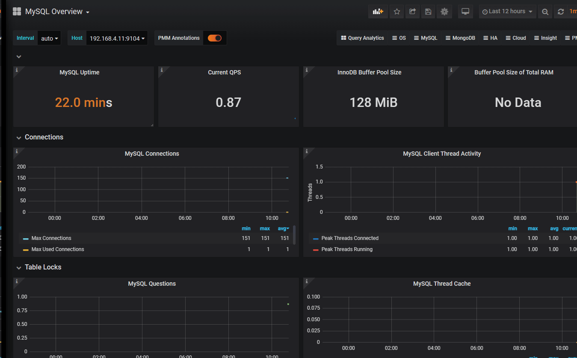The image size is (577, 358).
Task: Collapse the Connections row
Action: click(19, 138)
